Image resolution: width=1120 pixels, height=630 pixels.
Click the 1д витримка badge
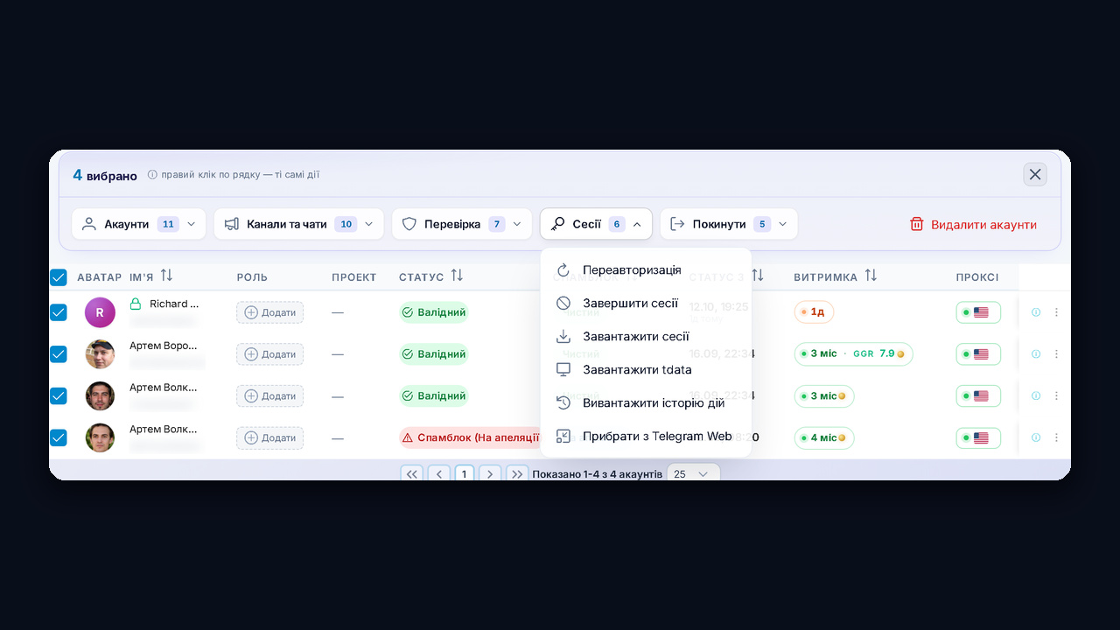pyautogui.click(x=814, y=312)
